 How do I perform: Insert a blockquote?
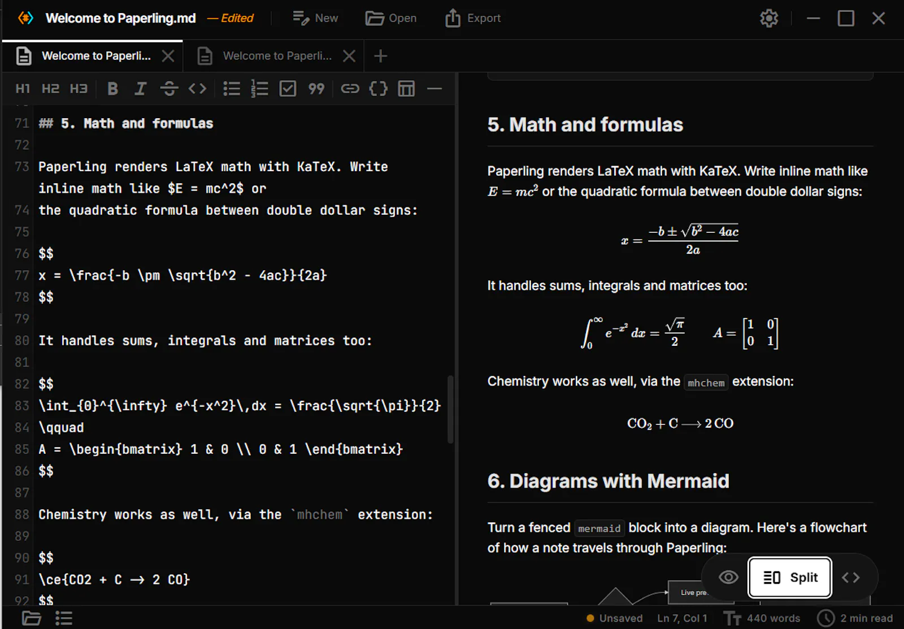[x=316, y=89]
